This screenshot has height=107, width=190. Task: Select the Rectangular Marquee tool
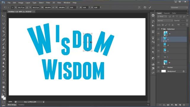[x=4, y=20]
